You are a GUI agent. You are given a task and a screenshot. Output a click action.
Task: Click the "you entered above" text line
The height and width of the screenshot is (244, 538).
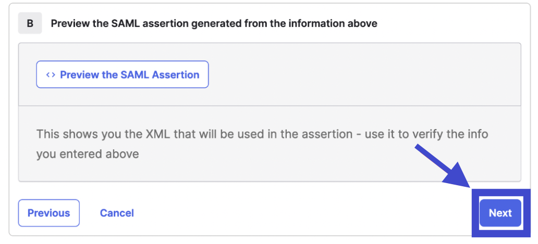click(88, 154)
